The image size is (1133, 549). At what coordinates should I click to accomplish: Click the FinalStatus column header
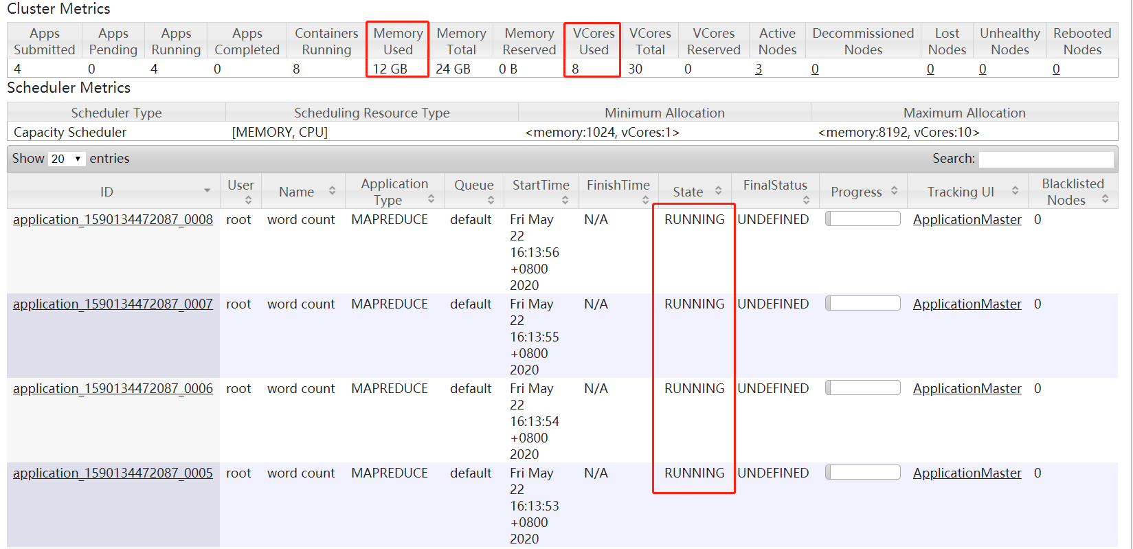pos(774,186)
